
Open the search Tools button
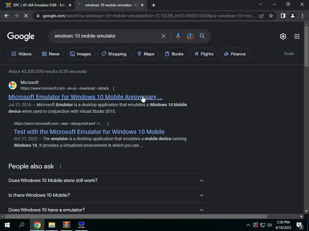click(288, 54)
